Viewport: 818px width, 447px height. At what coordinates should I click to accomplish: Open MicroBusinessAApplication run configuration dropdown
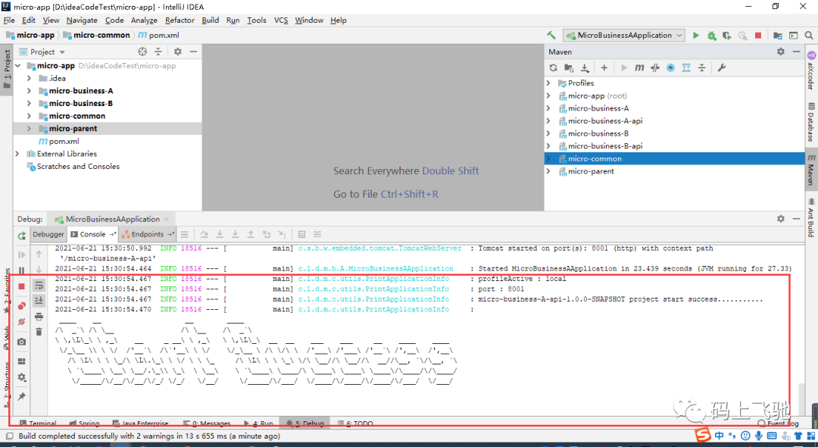click(624, 36)
